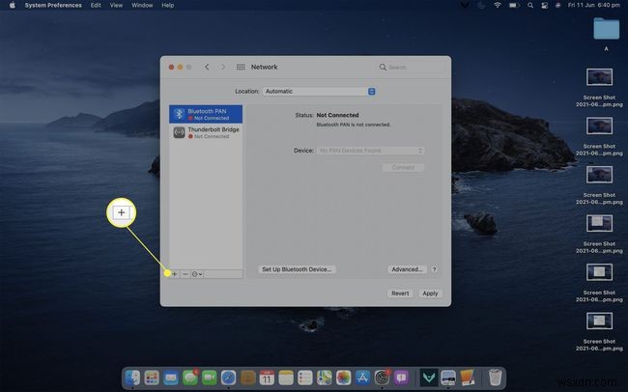Open Calendar from the Dock
Image resolution: width=628 pixels, height=392 pixels.
267,378
